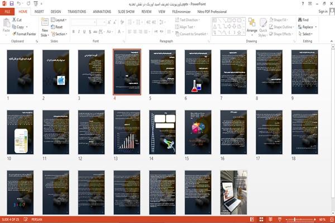Click the Paste clipboard icon
The height and width of the screenshot is (223, 335).
(6, 23)
